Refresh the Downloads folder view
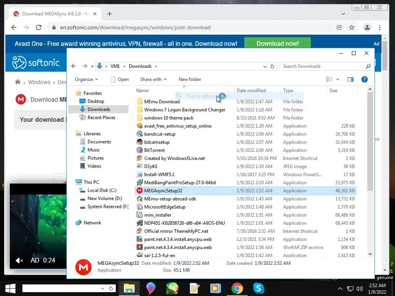Viewport: 395px width, 296px height. click(272, 66)
